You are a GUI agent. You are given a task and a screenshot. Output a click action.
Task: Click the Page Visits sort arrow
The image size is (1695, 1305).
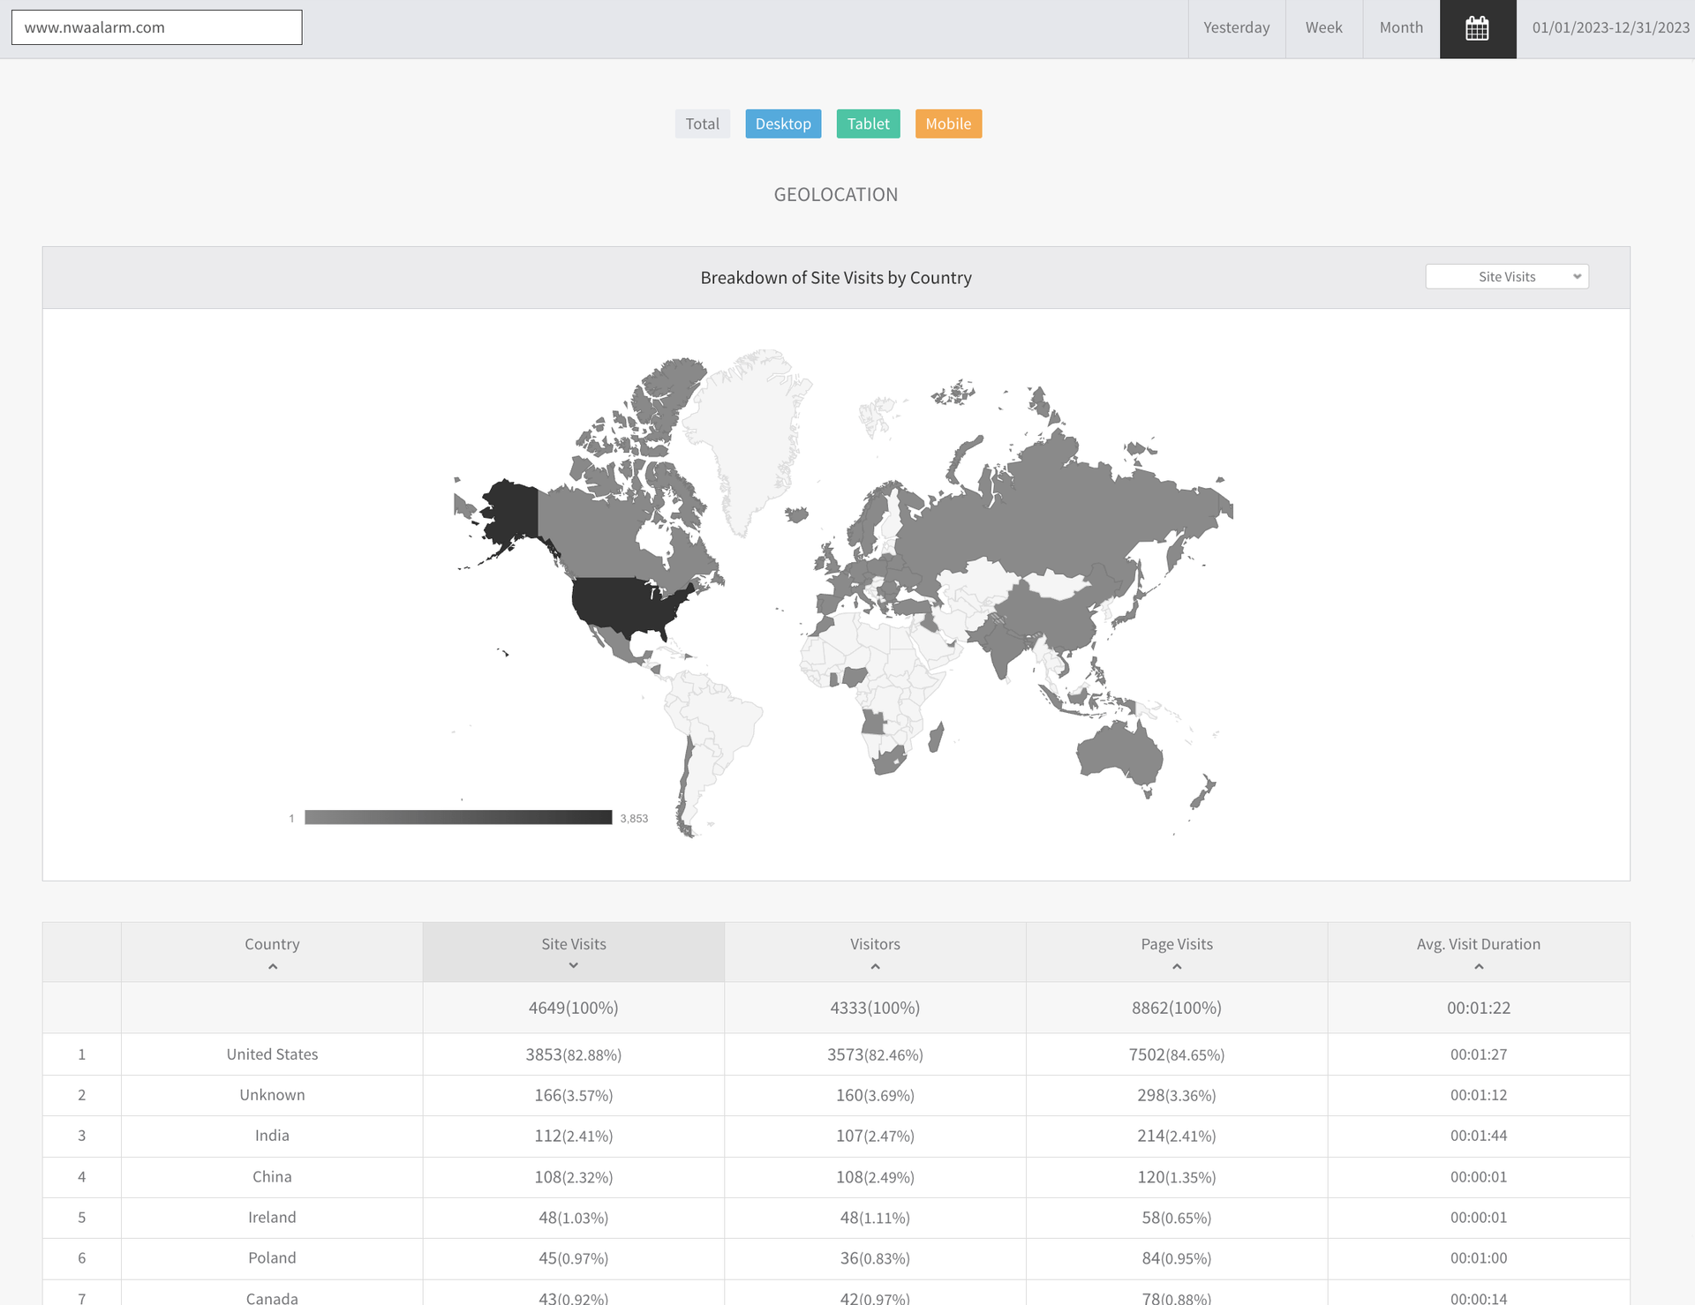pos(1177,967)
